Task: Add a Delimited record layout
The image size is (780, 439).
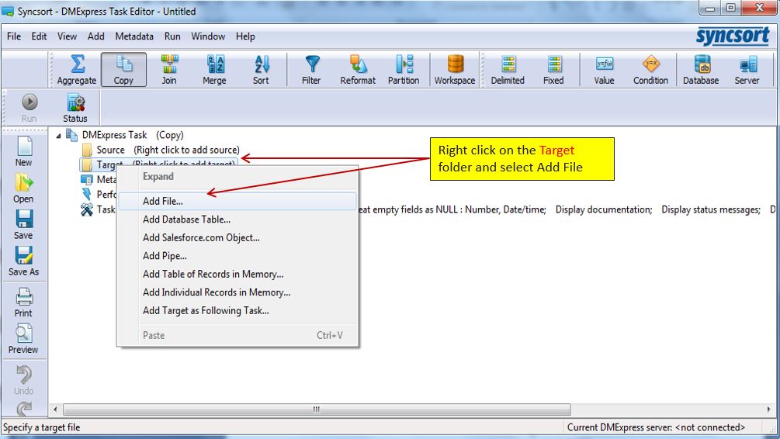Action: pos(508,70)
